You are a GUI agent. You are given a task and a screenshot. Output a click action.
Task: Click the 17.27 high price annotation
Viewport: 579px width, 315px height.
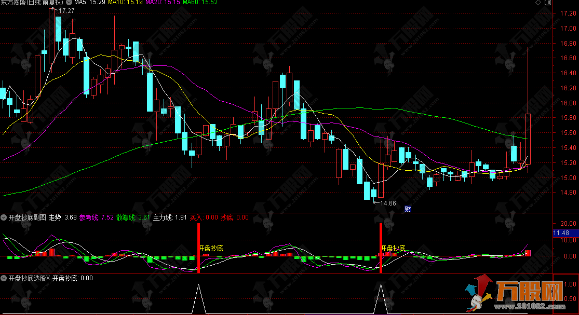click(x=66, y=11)
